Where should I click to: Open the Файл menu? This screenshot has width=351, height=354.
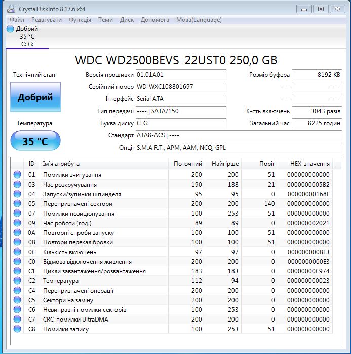tap(17, 20)
